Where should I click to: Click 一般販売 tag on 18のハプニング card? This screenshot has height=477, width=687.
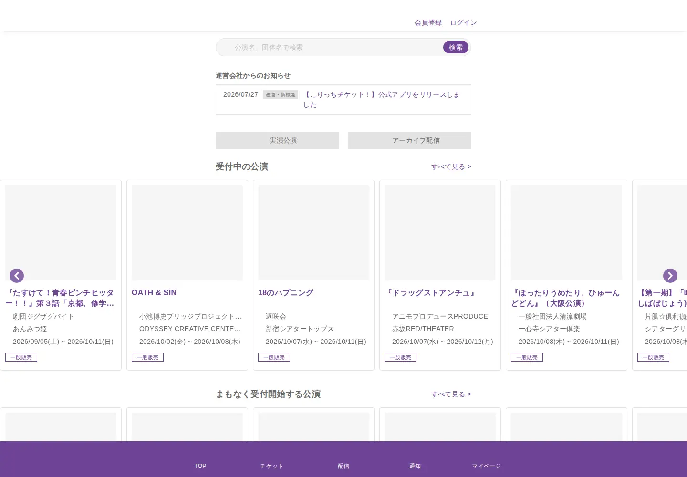[274, 357]
